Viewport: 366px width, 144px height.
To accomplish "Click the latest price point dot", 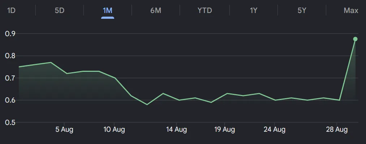I will (x=355, y=39).
